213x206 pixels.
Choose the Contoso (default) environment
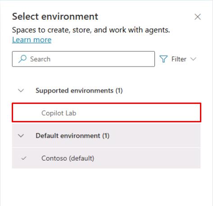pyautogui.click(x=106, y=158)
